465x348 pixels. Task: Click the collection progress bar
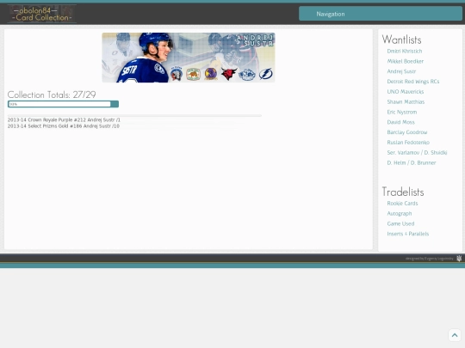click(x=63, y=104)
